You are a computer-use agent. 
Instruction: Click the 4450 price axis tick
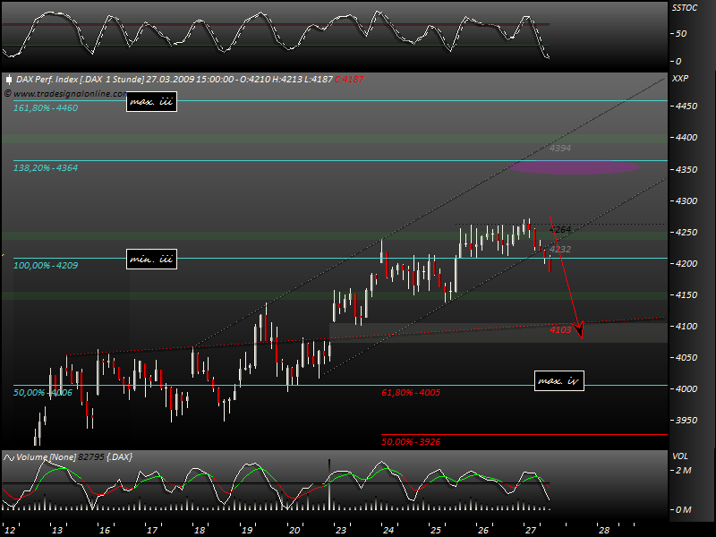tap(686, 106)
